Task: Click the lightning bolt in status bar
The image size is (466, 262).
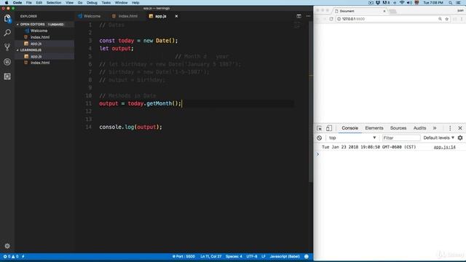Action: 23,256
